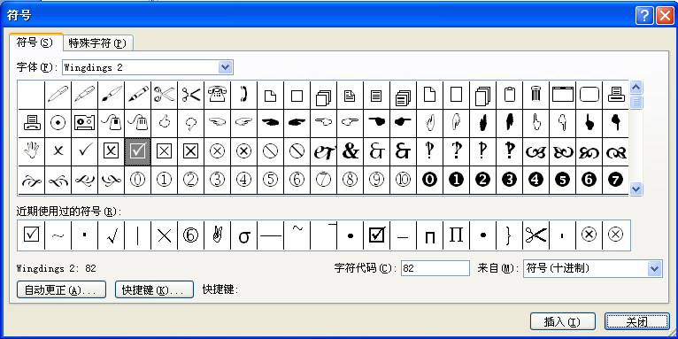Open 自动更正(A) settings

tap(61, 289)
